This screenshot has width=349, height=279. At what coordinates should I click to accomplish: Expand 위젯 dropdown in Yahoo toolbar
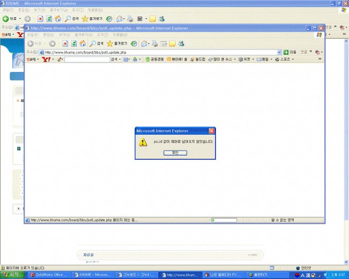point(253,60)
